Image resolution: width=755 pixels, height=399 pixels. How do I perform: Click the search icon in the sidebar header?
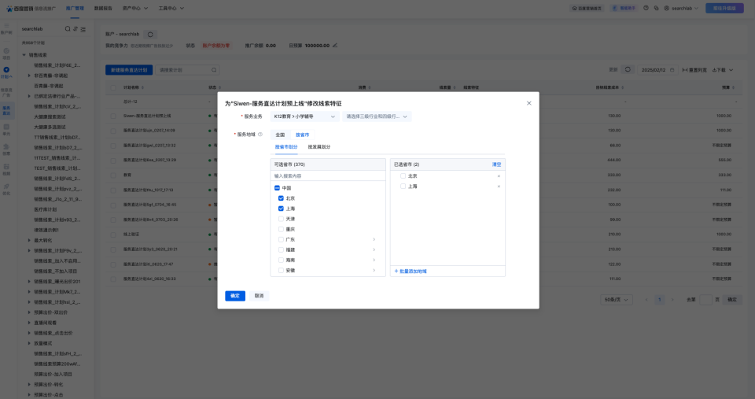pos(68,29)
